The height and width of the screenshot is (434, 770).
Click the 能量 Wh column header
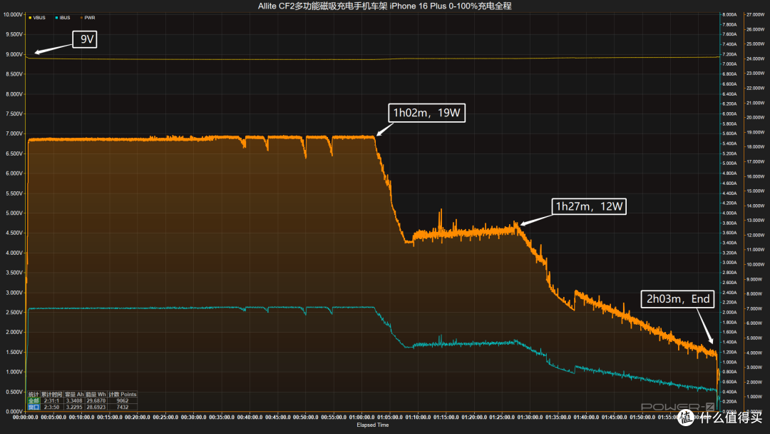[96, 394]
